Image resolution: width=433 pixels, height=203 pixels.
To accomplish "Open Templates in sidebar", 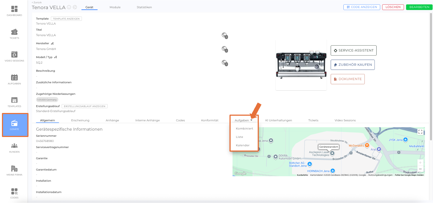I will (14, 102).
